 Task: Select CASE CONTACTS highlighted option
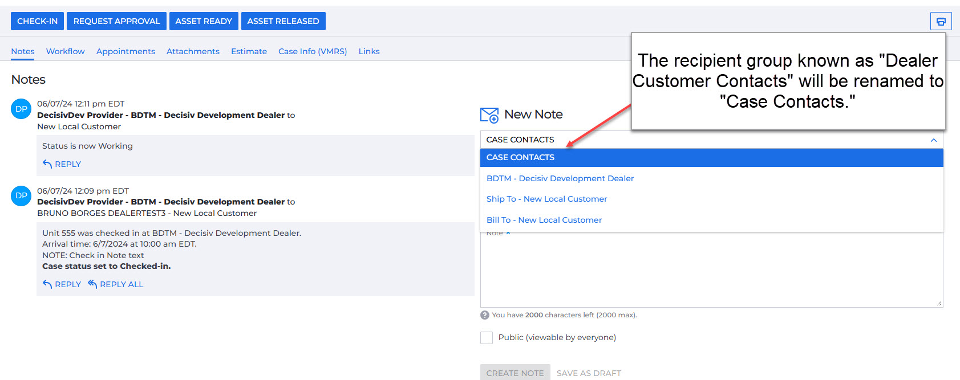tap(520, 158)
